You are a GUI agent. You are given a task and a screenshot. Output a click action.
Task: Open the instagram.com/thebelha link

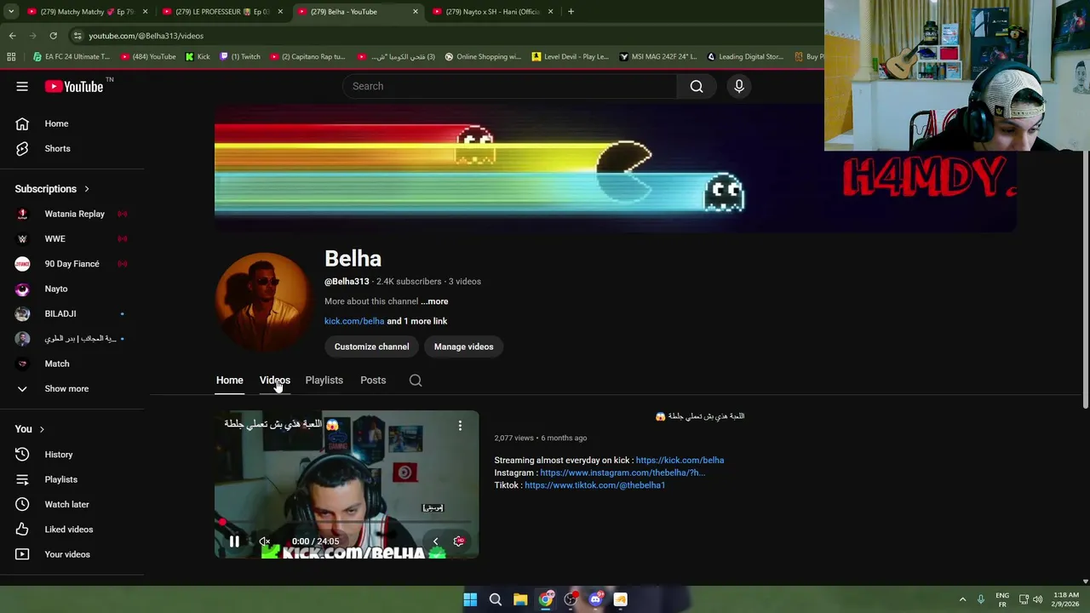(622, 473)
